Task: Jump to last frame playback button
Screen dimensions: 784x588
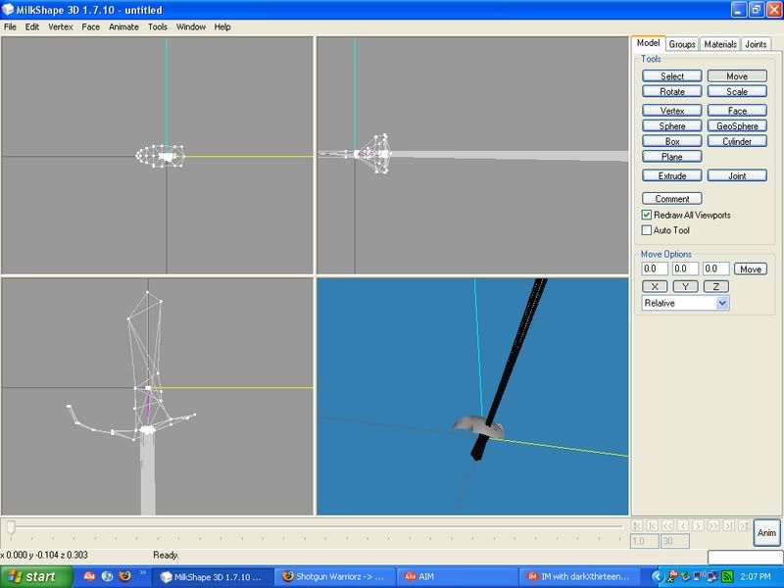Action: point(744,525)
